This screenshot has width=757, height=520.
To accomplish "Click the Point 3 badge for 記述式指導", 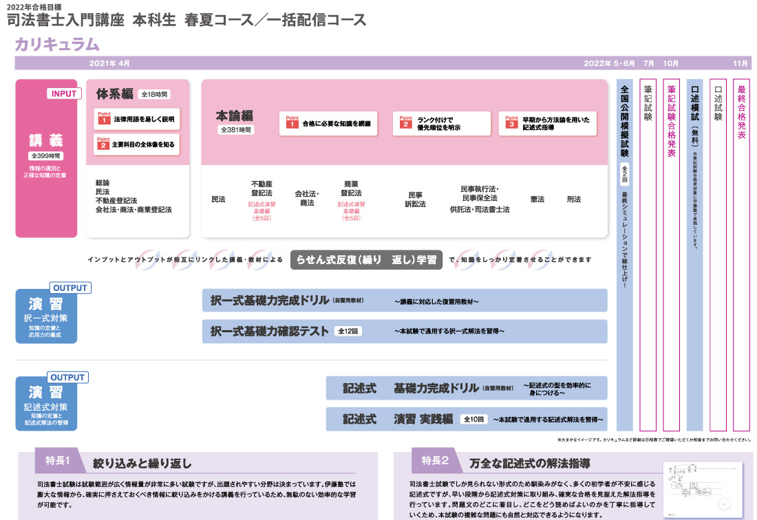I will tap(511, 124).
